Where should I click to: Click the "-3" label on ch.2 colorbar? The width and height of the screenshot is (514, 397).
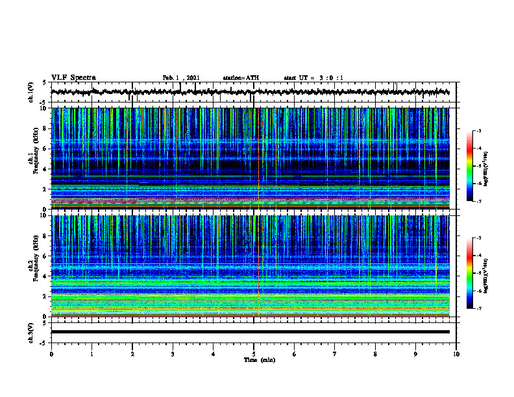click(x=479, y=238)
